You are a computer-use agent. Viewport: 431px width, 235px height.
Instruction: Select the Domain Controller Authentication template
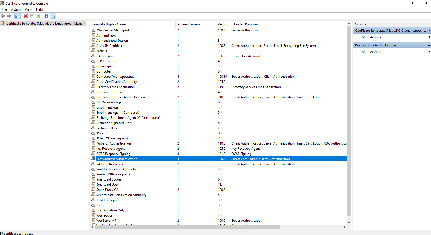click(121, 97)
